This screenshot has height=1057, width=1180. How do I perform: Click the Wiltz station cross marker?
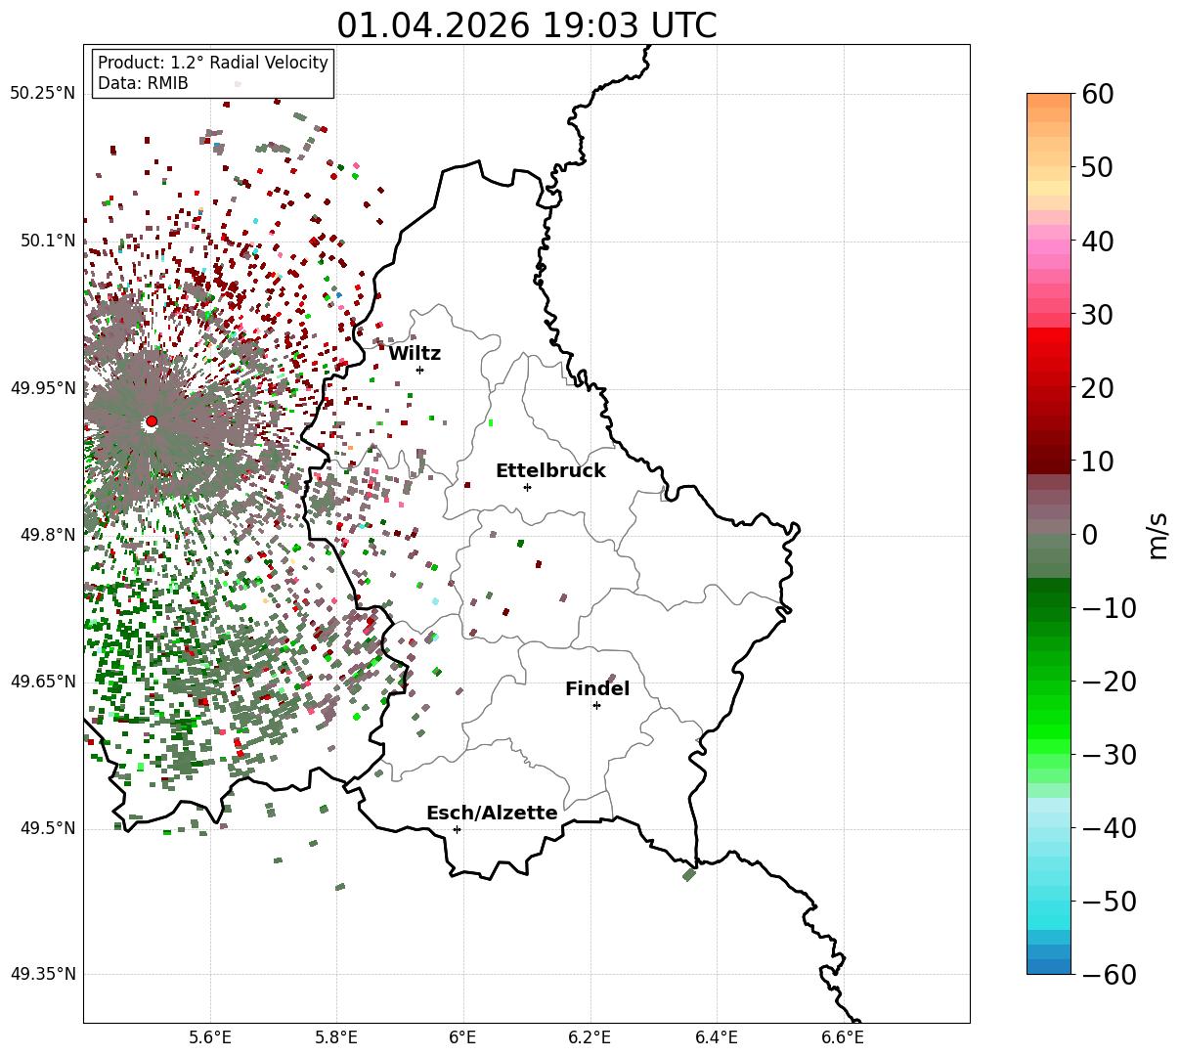coord(419,370)
